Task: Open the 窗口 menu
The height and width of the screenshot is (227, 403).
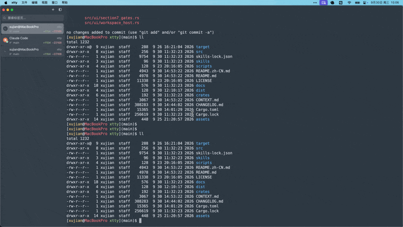Action: pos(54,3)
